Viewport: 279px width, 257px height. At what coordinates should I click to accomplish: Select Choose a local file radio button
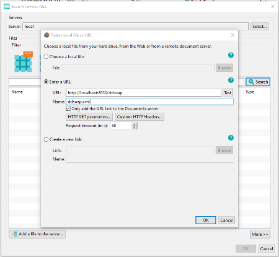pyautogui.click(x=46, y=57)
